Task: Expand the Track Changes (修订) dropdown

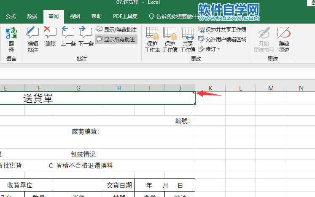Action: point(209,49)
